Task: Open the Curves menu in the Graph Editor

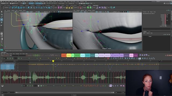Action: [x=11, y=54]
